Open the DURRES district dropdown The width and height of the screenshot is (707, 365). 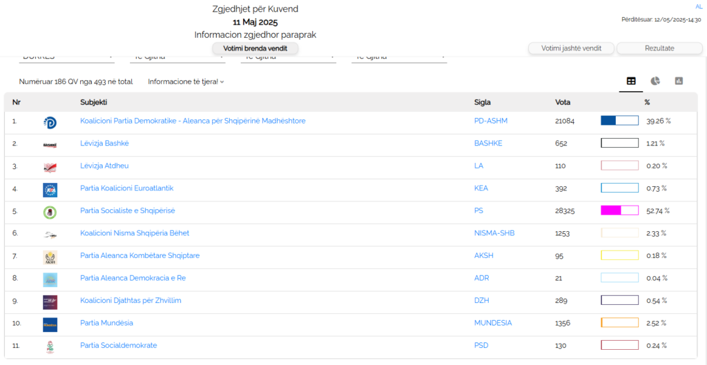pyautogui.click(x=68, y=57)
